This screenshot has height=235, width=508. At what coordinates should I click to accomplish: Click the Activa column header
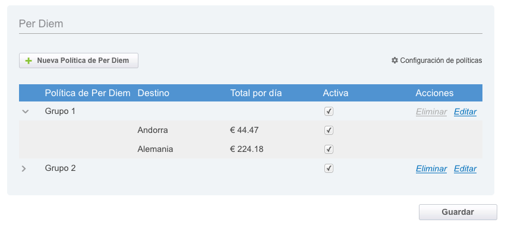pos(335,93)
